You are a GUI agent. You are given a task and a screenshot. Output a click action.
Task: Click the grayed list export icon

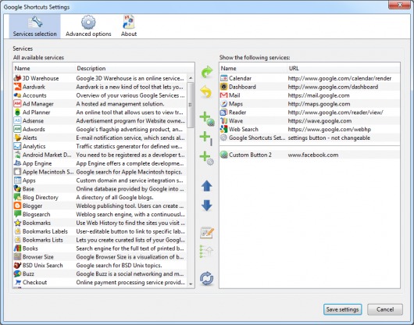tap(206, 252)
